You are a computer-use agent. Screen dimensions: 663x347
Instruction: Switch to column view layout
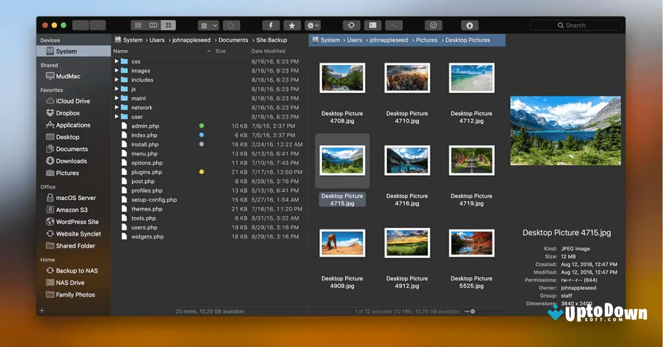pos(153,25)
